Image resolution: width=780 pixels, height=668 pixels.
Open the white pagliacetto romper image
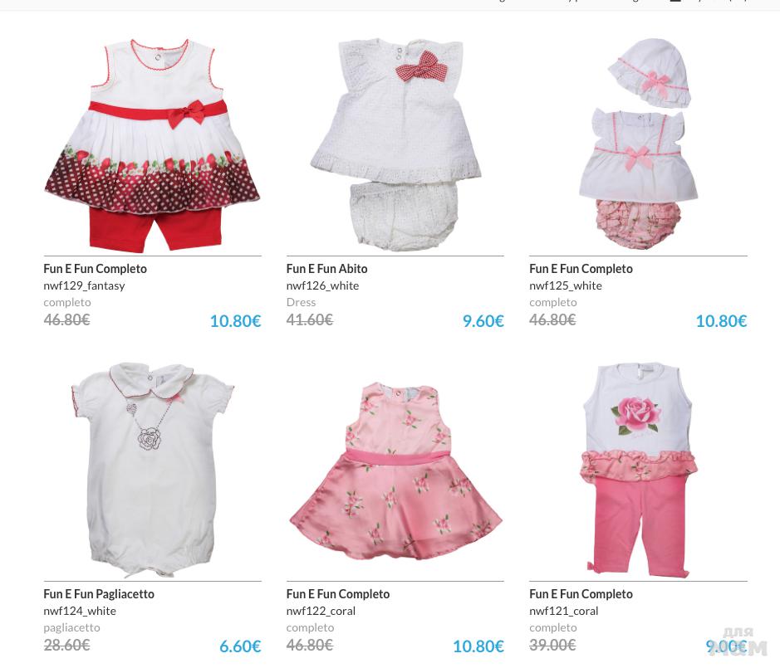pyautogui.click(x=153, y=470)
